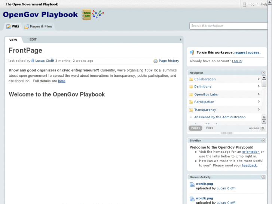Show Pages in the Navigator
The image size is (272, 204).
pyautogui.click(x=195, y=128)
